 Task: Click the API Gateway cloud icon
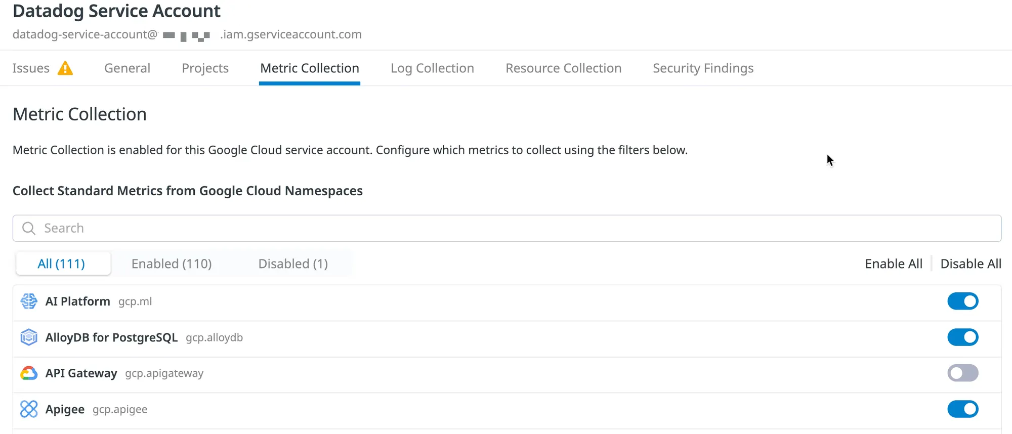tap(29, 373)
